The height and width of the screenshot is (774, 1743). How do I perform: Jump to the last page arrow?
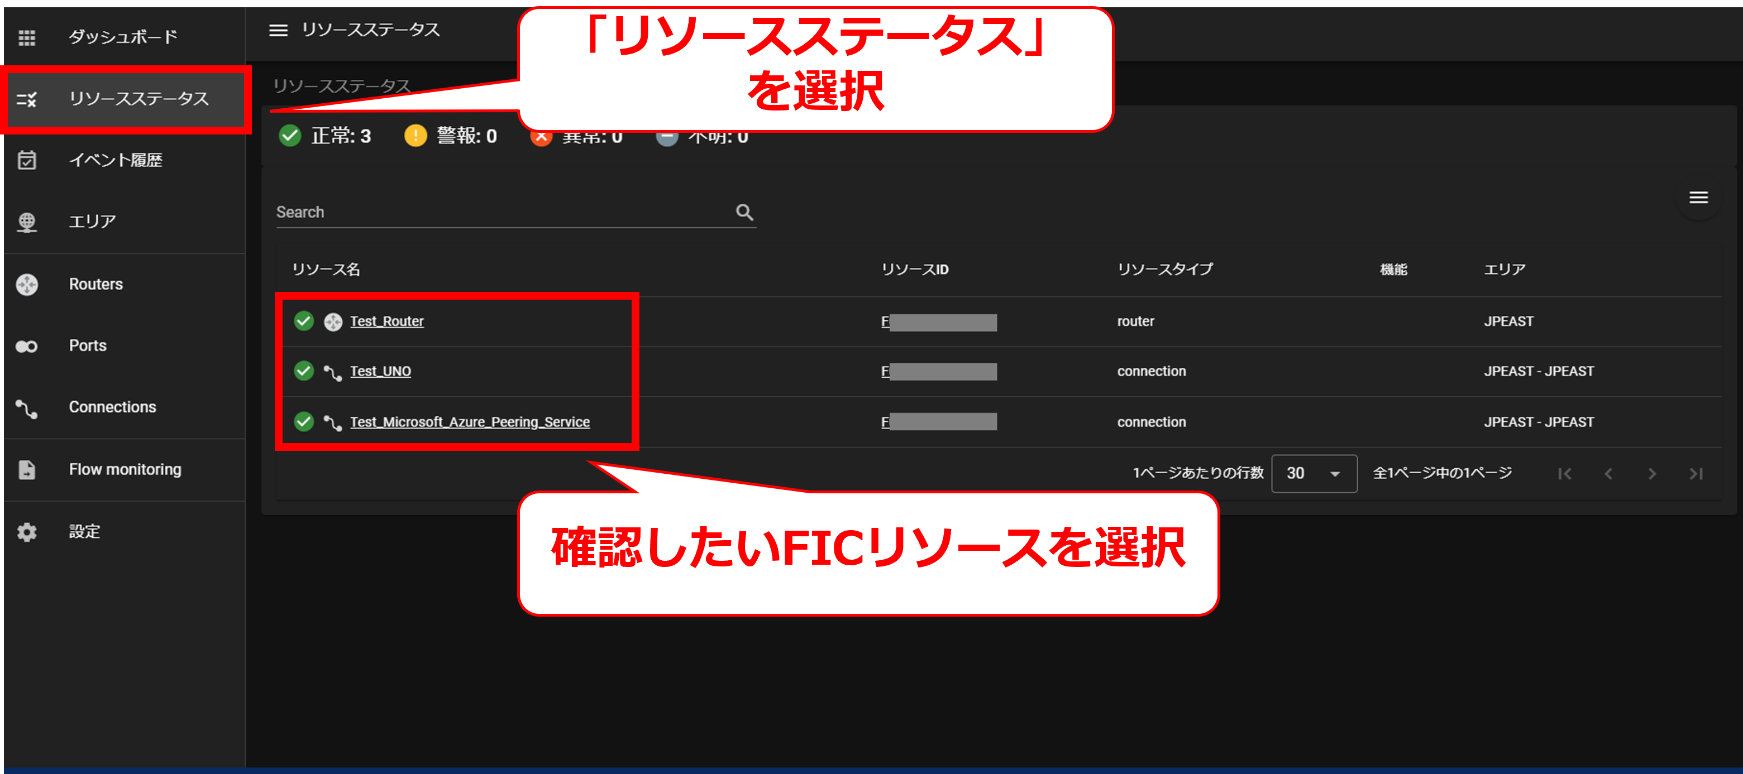(1696, 473)
